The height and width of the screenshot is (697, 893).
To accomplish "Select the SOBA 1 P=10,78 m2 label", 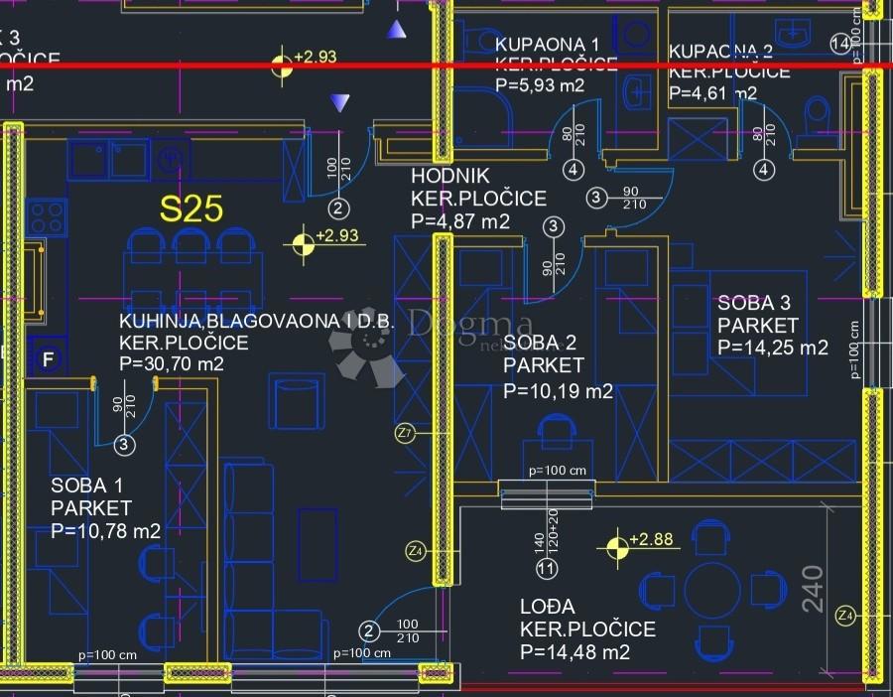I will click(x=105, y=508).
